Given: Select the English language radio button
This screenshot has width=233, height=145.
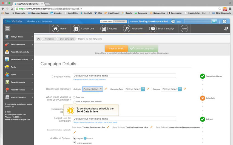Looking at the screenshot, I should 75,138.
